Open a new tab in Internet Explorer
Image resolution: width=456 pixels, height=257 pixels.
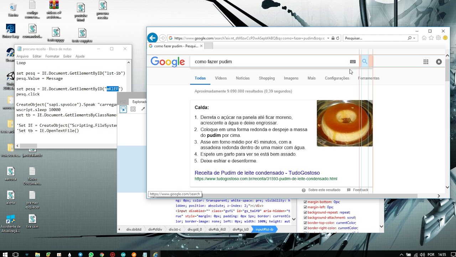tap(209, 46)
